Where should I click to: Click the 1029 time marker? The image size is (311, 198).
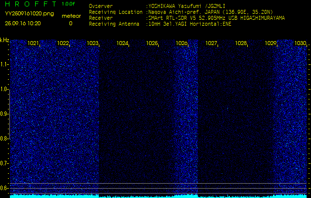point(271,43)
